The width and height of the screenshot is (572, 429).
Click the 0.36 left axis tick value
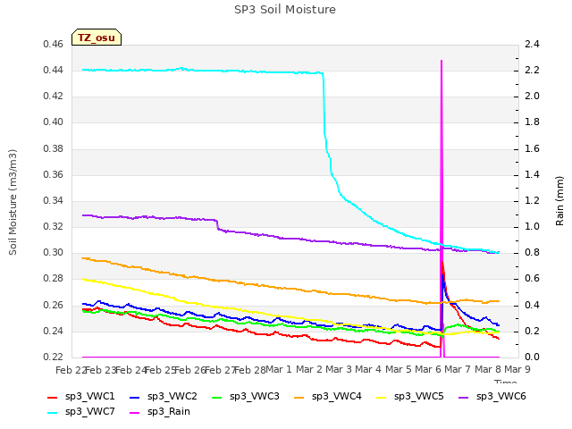[x=54, y=174]
